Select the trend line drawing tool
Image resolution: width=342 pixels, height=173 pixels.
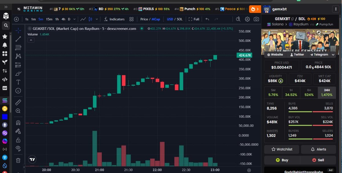(x=18, y=39)
